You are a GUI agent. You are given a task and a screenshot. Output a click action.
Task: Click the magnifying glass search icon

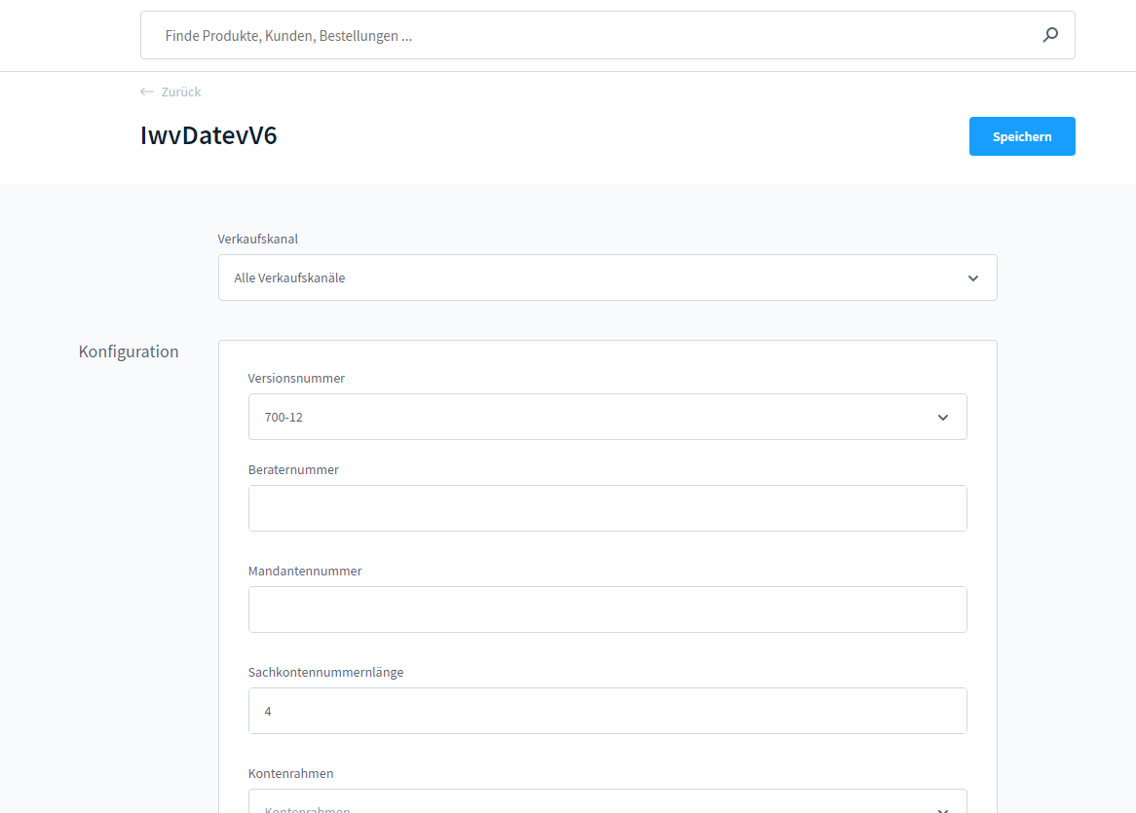pyautogui.click(x=1050, y=35)
